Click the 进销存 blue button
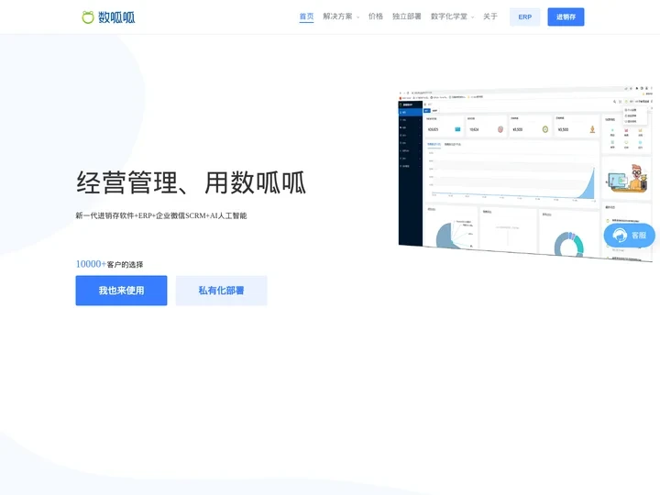The height and width of the screenshot is (495, 660). coord(566,16)
